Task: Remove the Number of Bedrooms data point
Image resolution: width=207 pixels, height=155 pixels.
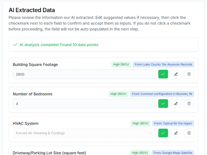Action: tap(189, 103)
